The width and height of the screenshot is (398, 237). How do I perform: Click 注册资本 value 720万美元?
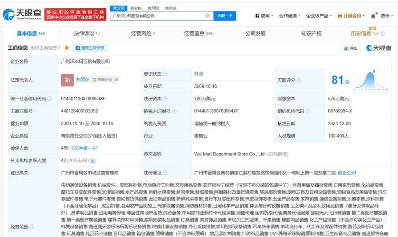(x=204, y=99)
